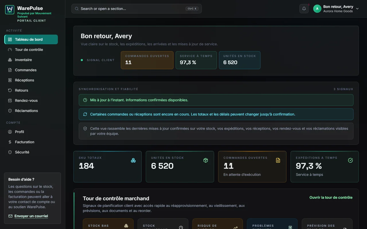Expand the account menu chevron
Image resolution: width=367 pixels, height=229 pixels.
pos(357,9)
